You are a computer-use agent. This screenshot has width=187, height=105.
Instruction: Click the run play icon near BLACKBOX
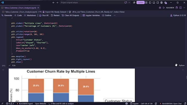tap(164, 8)
